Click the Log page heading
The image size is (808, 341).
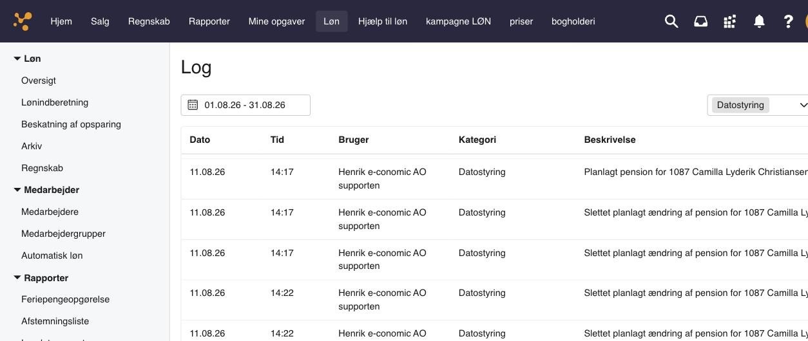197,67
